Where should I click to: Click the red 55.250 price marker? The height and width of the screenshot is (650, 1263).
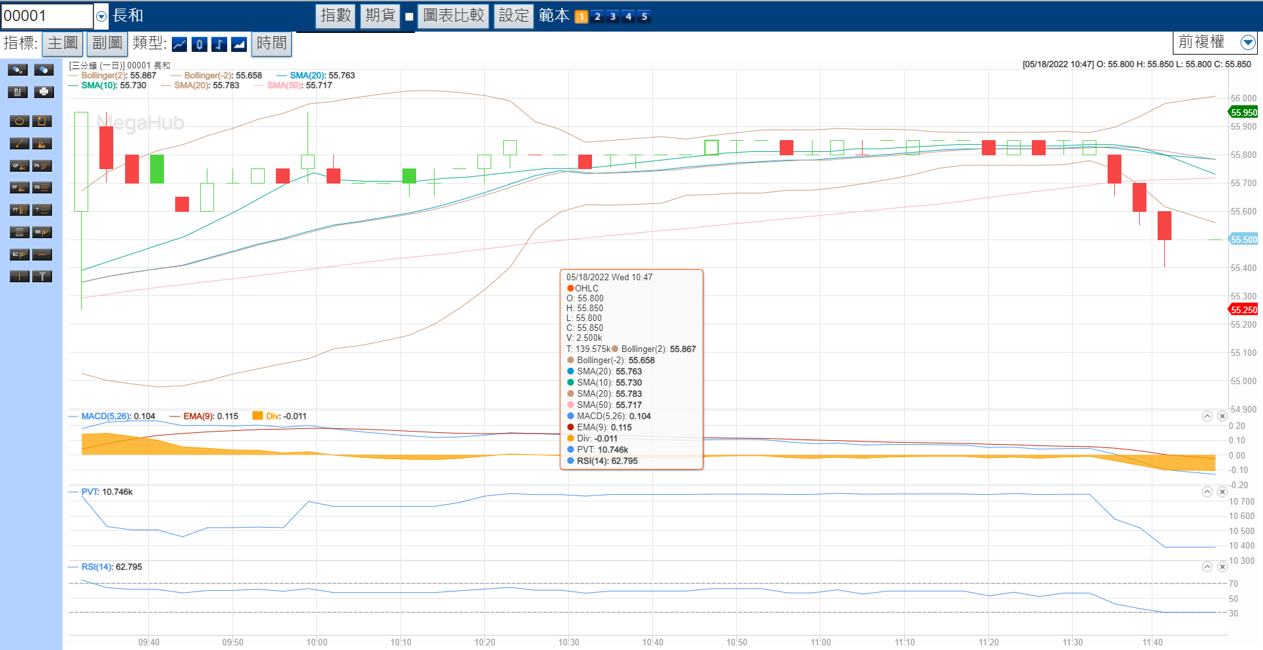click(1243, 310)
